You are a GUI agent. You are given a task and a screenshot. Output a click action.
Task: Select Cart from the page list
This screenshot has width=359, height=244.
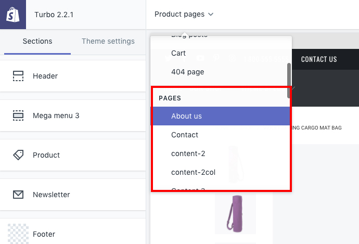(x=178, y=53)
